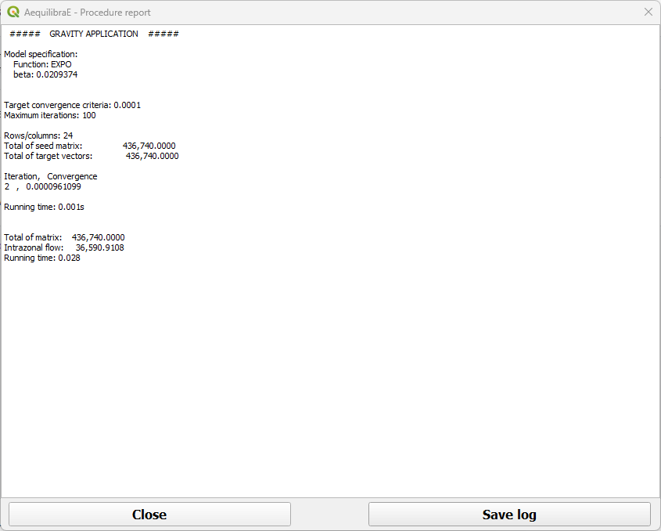Click the Running time: 0.028 line
This screenshot has height=531, width=661.
click(42, 258)
